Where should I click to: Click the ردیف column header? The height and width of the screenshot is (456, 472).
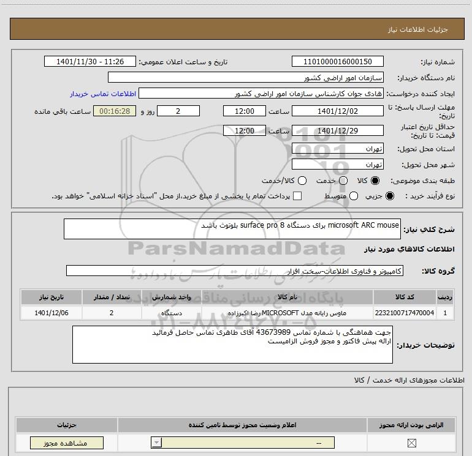445,297
